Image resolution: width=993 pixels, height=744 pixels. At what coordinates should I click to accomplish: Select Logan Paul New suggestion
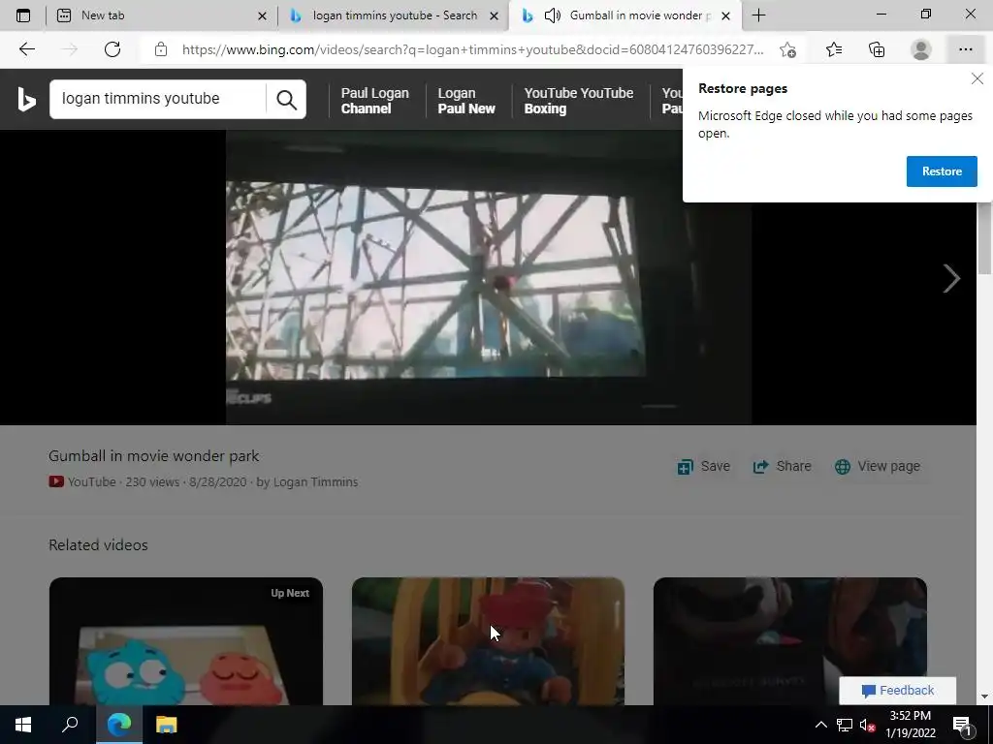(466, 101)
